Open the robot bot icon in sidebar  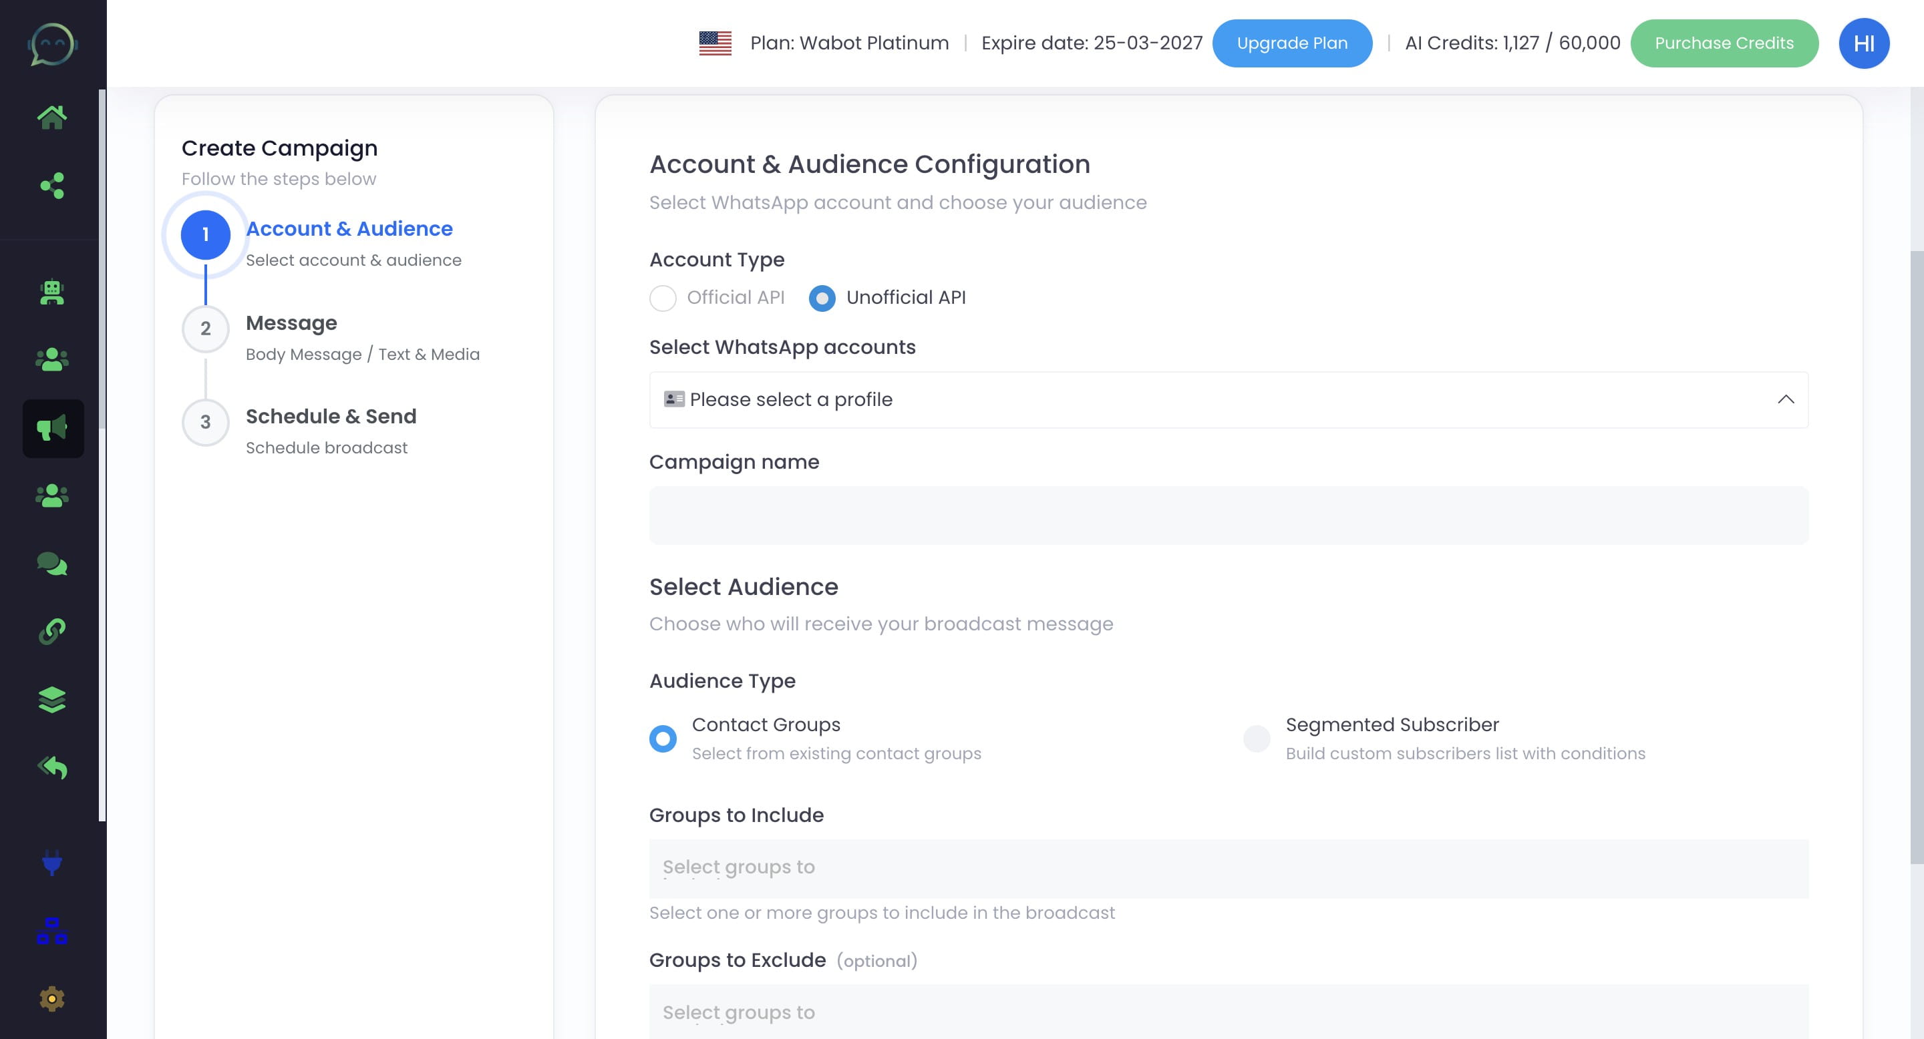52,292
